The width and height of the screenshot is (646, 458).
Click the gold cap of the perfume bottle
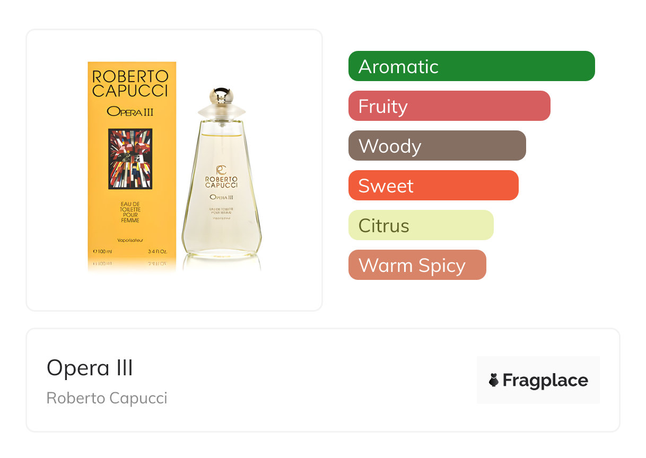[x=221, y=96]
